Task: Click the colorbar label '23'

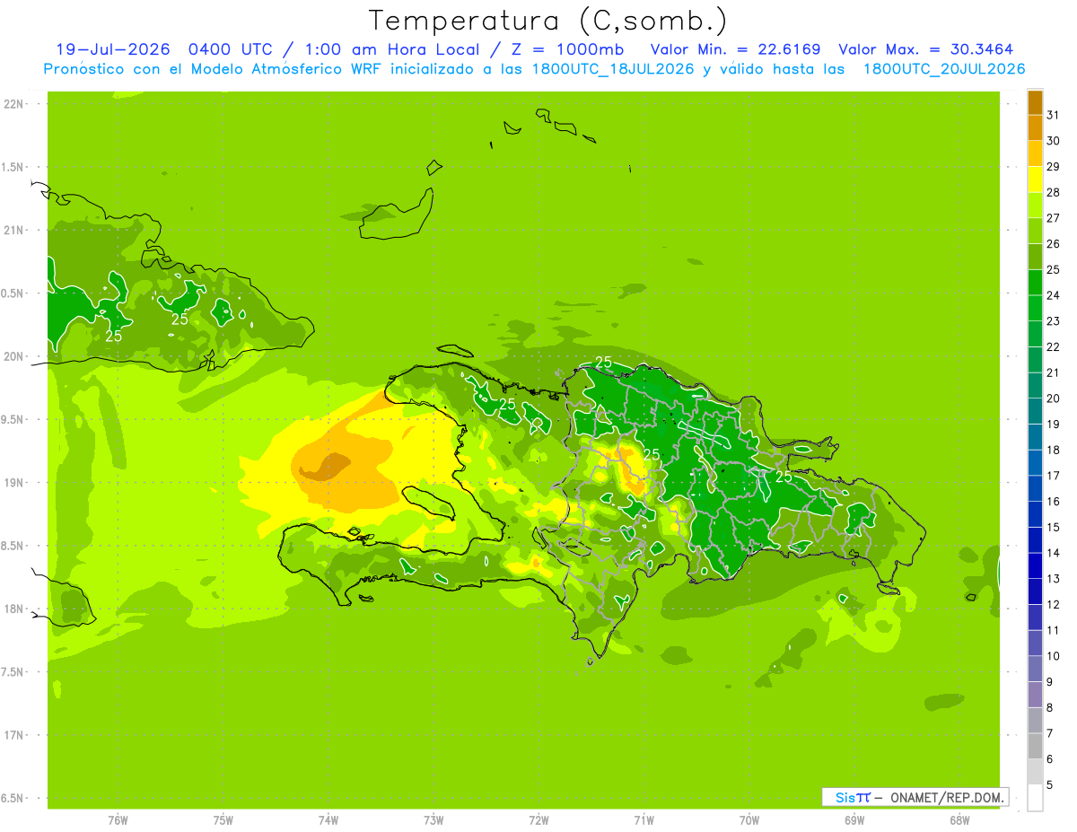Action: click(x=1053, y=321)
